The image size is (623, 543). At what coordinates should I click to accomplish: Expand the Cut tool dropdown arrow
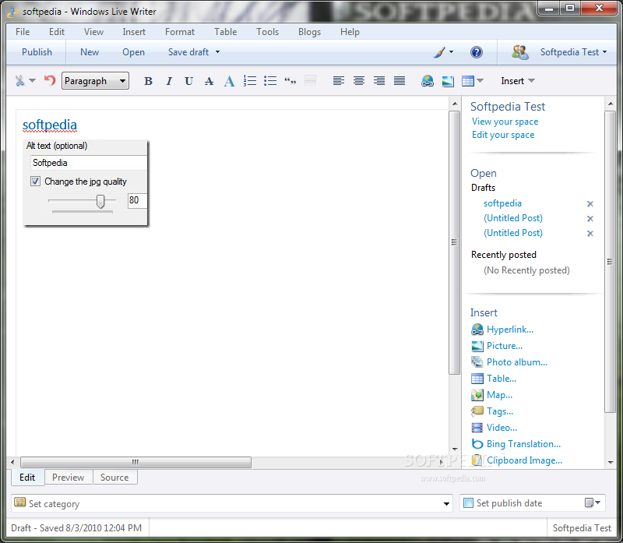click(x=32, y=81)
